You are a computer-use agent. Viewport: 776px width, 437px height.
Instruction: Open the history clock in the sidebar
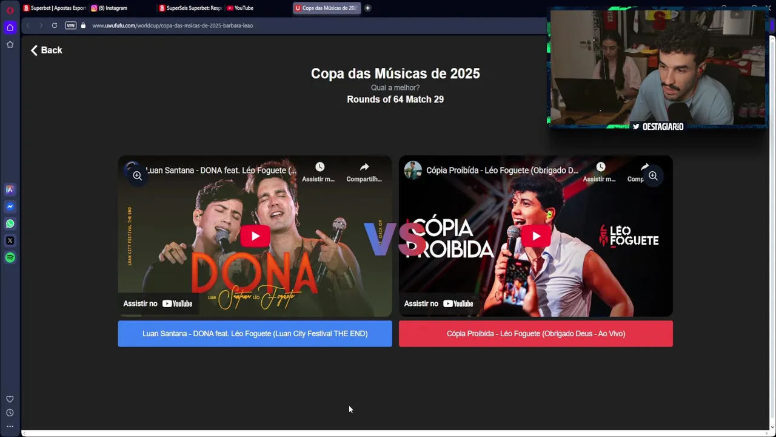(x=10, y=413)
